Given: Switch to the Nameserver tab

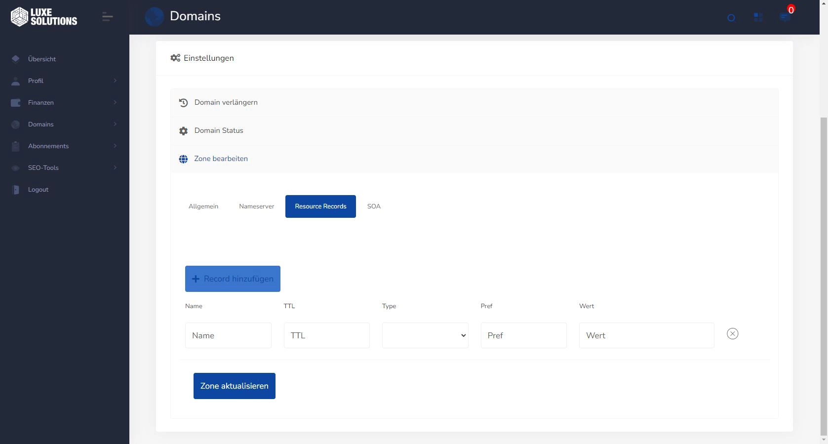Looking at the screenshot, I should coord(257,206).
